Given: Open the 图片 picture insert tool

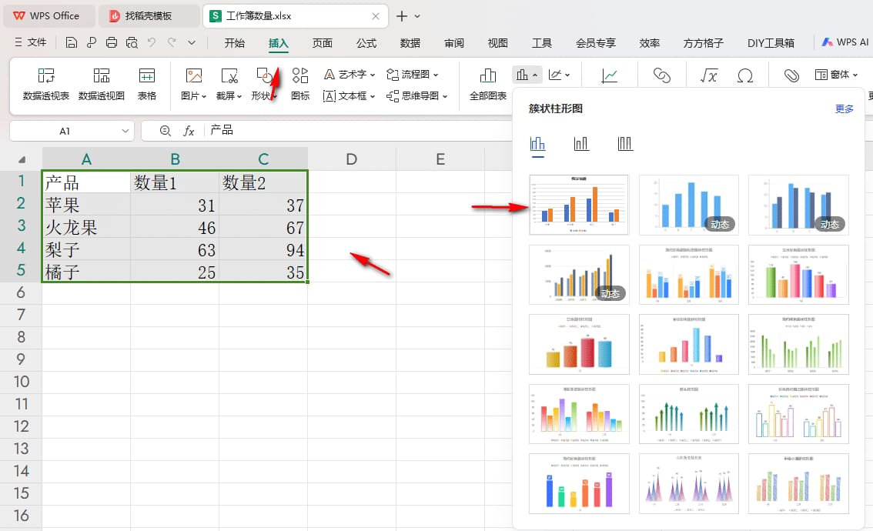Looking at the screenshot, I should tap(193, 83).
